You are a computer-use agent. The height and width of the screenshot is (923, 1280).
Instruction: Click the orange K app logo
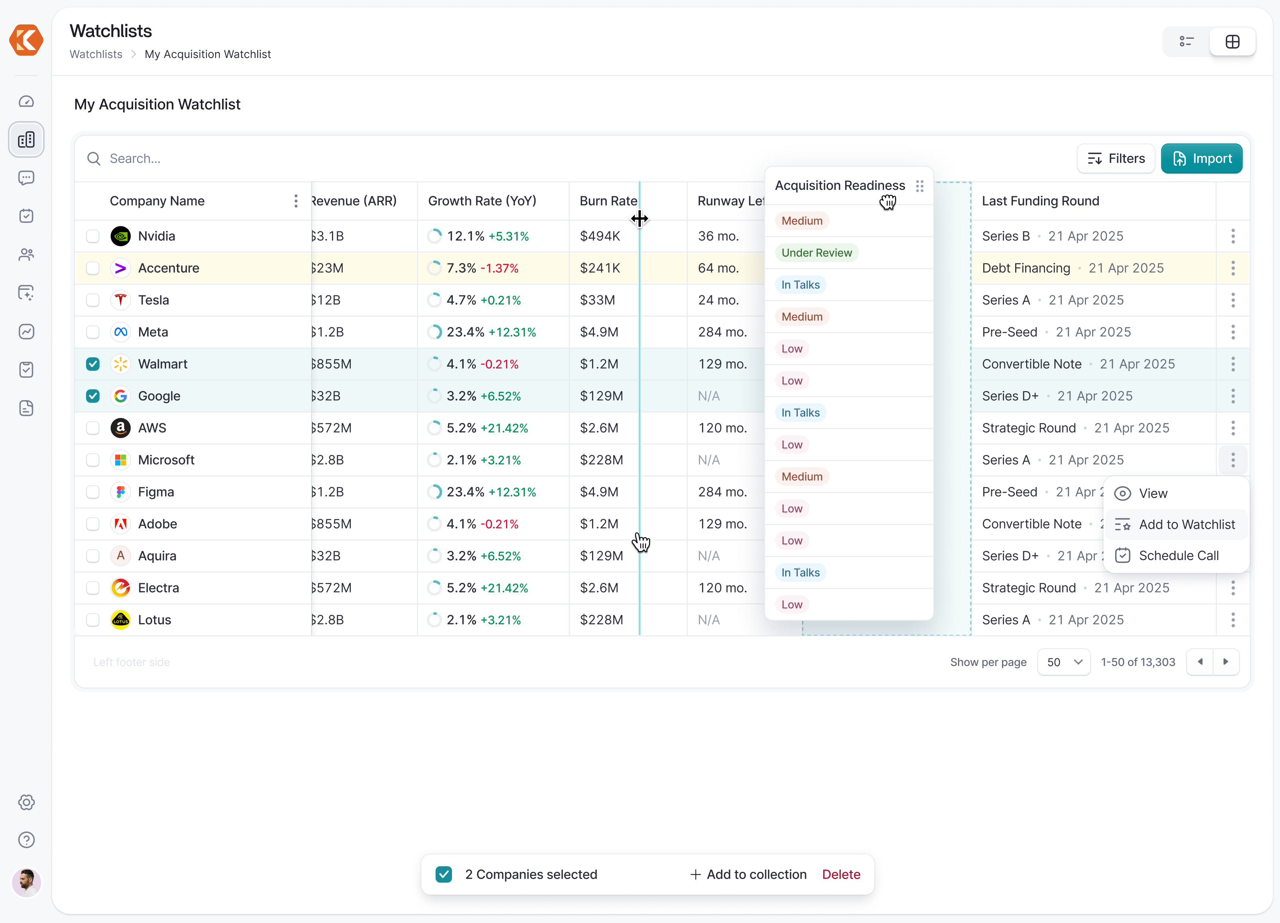(x=26, y=40)
